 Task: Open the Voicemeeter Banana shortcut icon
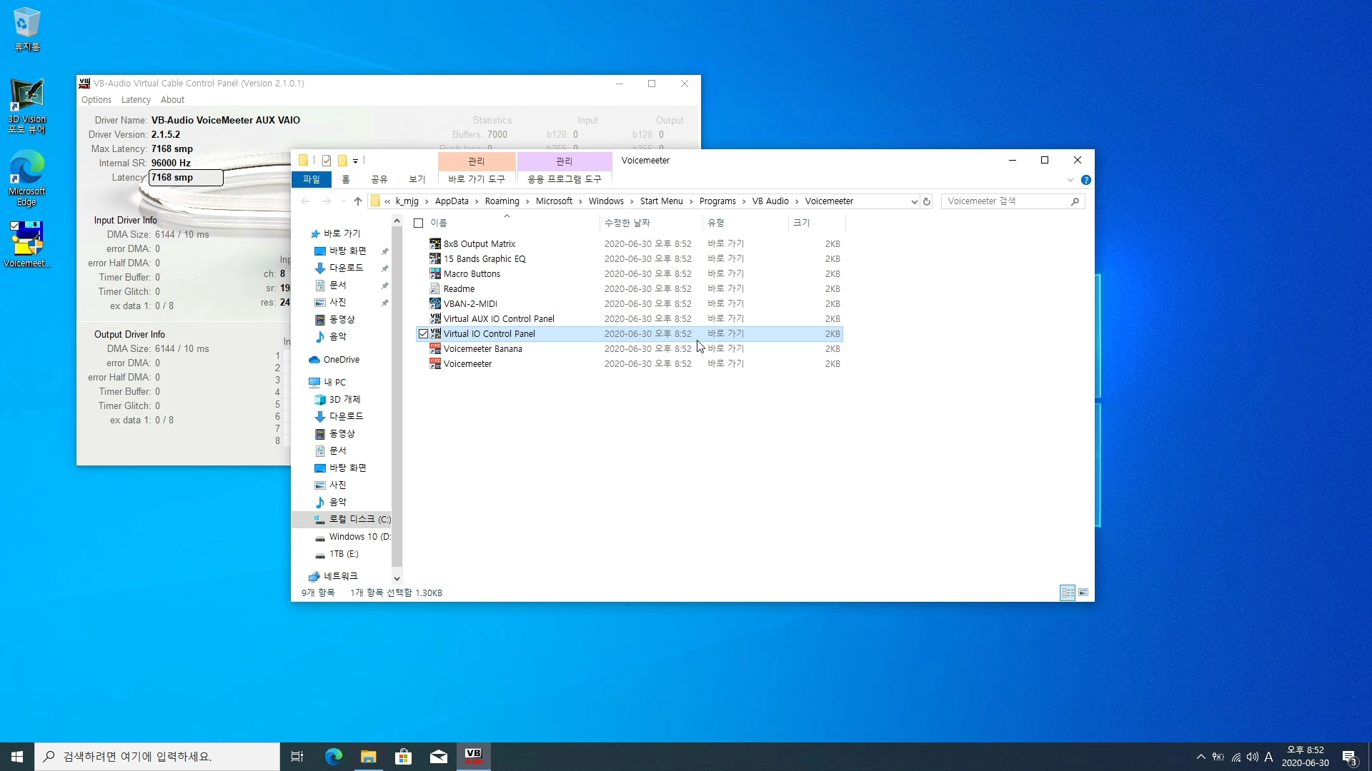pos(434,348)
